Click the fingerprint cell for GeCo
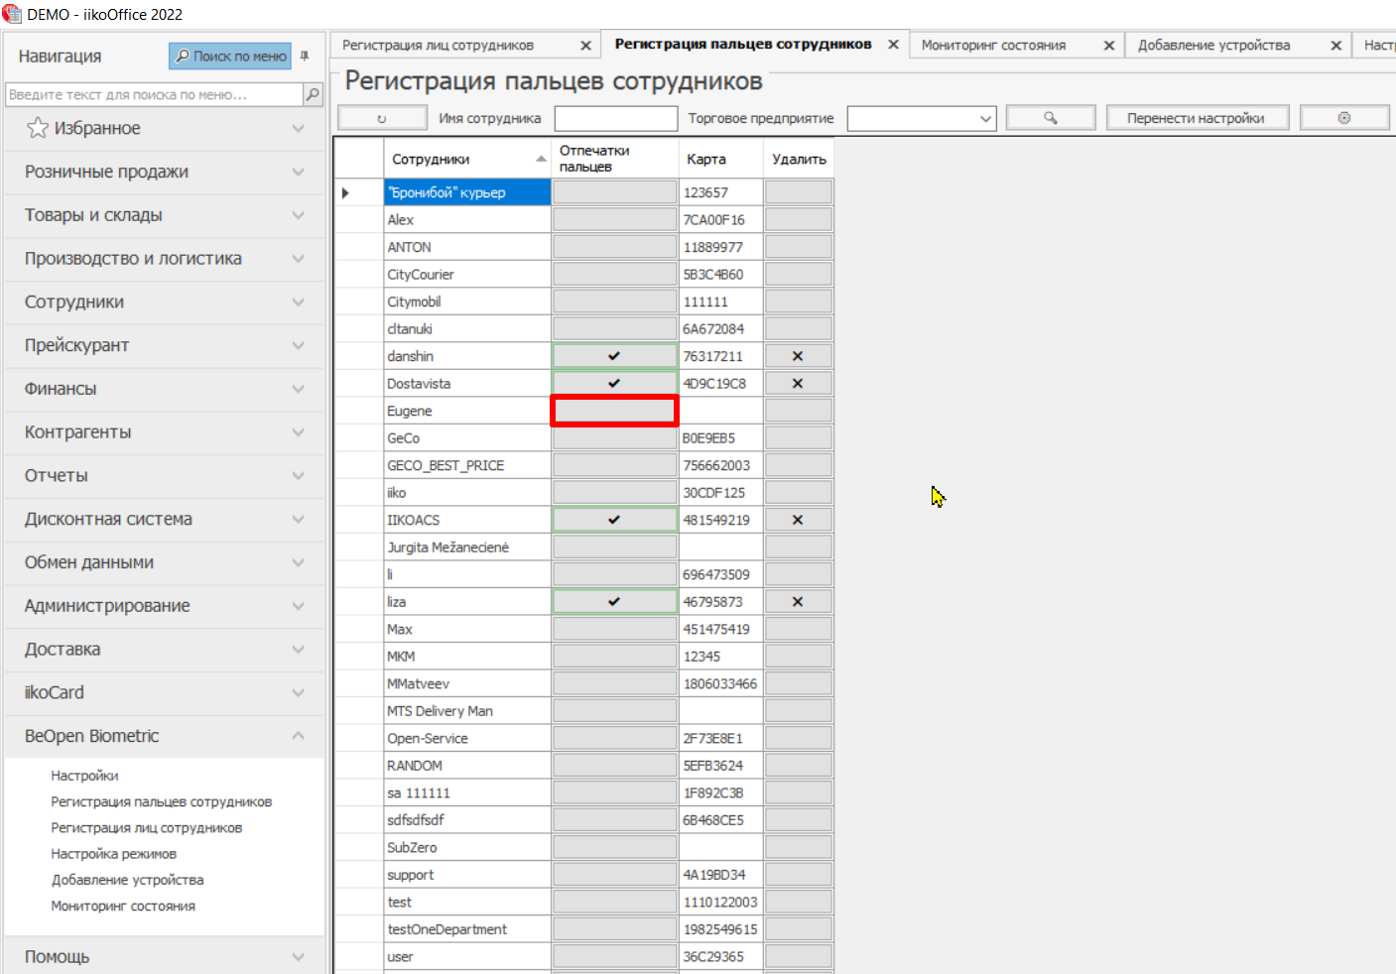The height and width of the screenshot is (974, 1396). pos(614,437)
